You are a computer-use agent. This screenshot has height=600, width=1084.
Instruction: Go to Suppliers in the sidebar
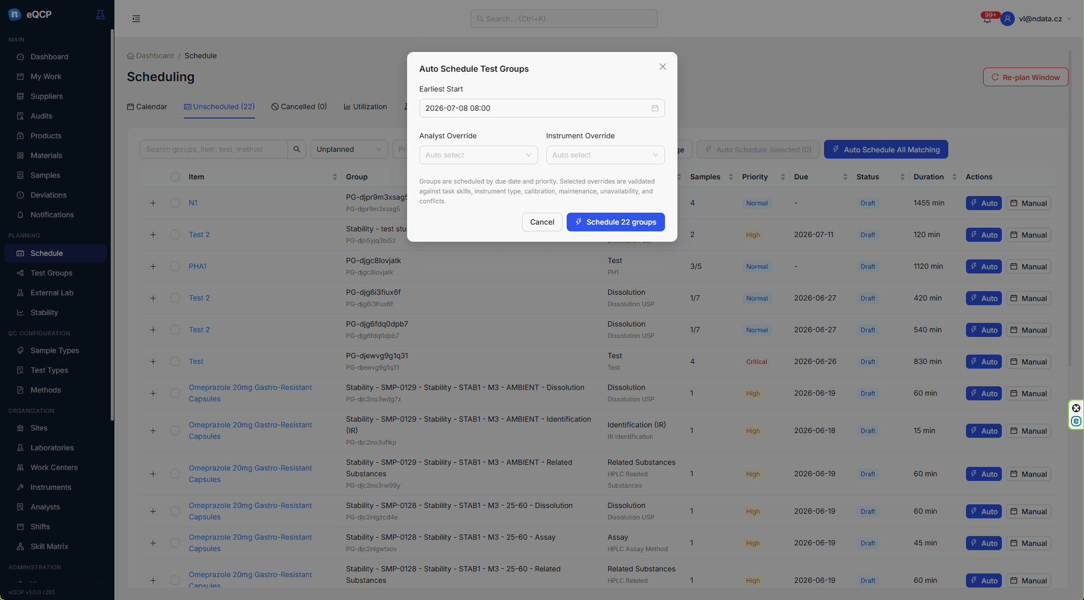47,96
